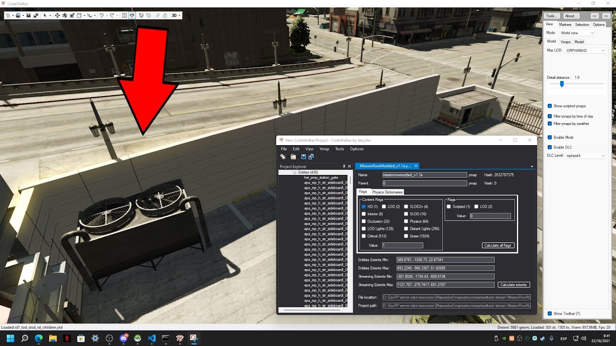Switch to the Selection tab
616x346 pixels.
pos(582,25)
